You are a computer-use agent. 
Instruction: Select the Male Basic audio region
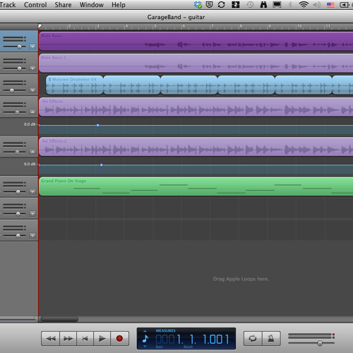tap(196, 41)
